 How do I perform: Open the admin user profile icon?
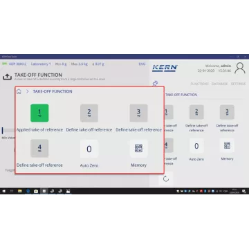coord(240,68)
